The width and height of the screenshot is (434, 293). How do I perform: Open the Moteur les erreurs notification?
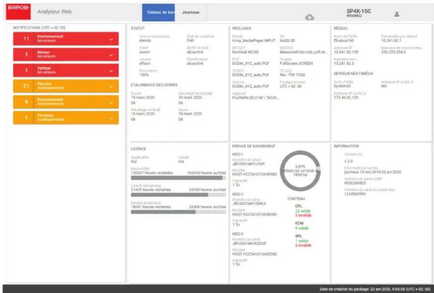[66, 54]
